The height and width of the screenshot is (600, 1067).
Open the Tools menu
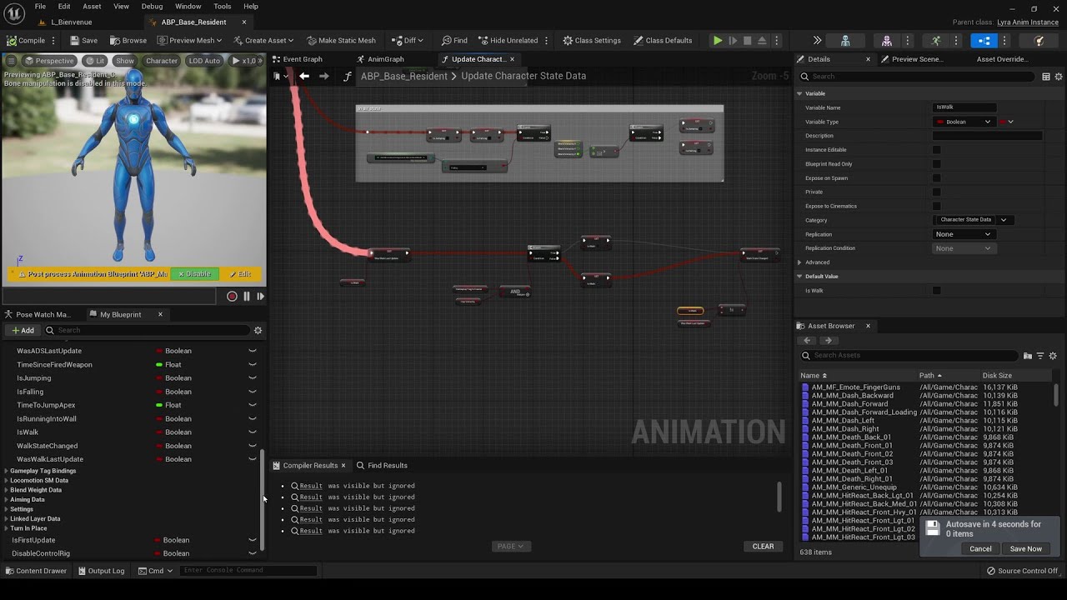coord(223,7)
